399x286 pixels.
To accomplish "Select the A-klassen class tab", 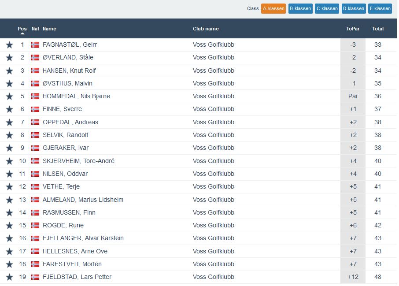I will (x=273, y=9).
